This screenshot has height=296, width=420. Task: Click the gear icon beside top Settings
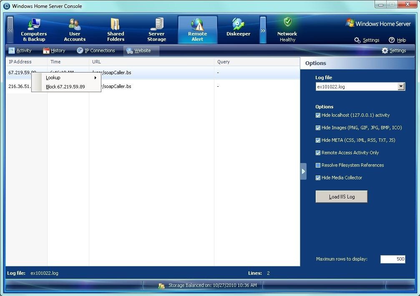357,40
